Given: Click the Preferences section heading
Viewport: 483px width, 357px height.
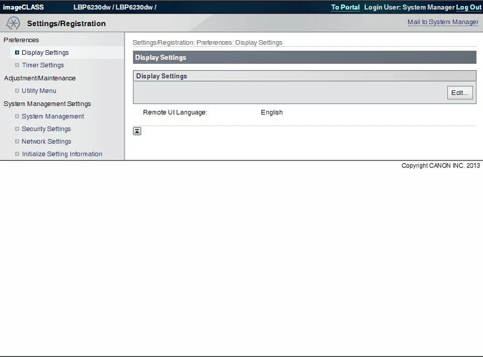Looking at the screenshot, I should pyautogui.click(x=21, y=40).
